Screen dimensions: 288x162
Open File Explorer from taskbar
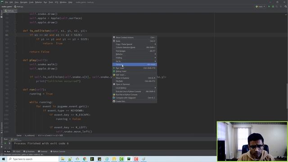[x=63, y=159]
